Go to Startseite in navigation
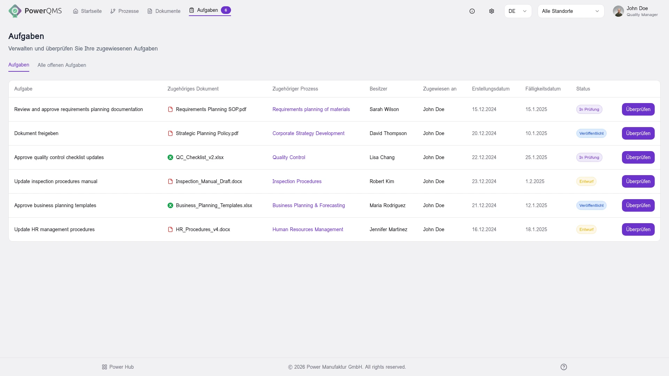The image size is (669, 376). coord(87,11)
